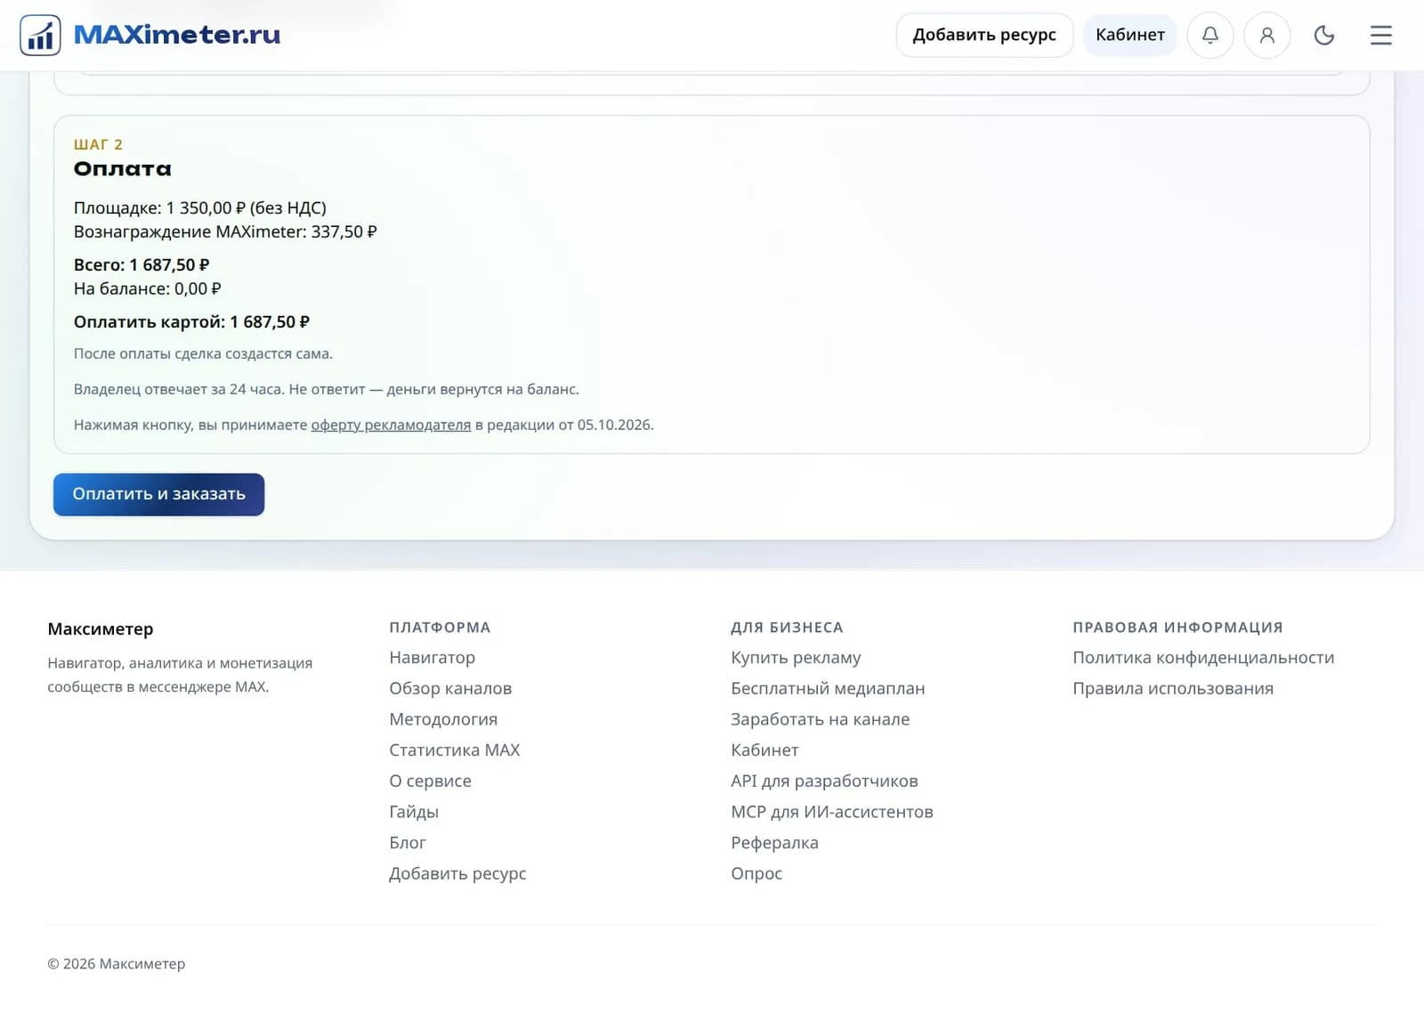Open Заработать на канале link
1424x1021 pixels.
coord(820,719)
